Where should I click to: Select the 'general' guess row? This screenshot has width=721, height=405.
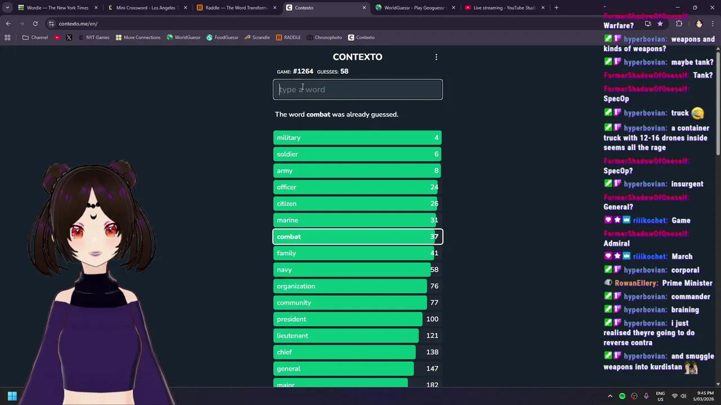coord(358,368)
